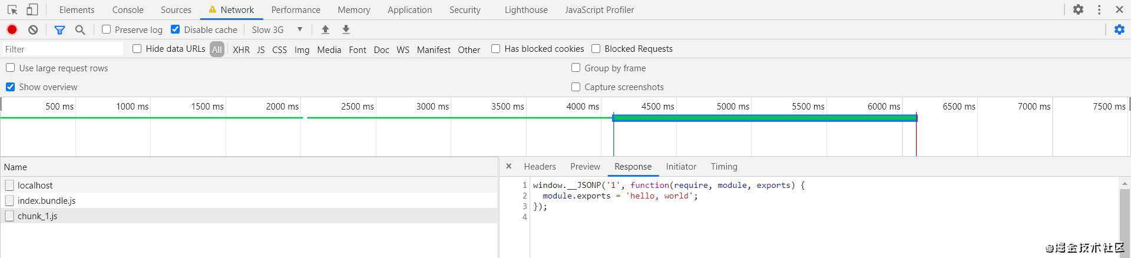This screenshot has width=1131, height=258.
Task: Show the Initiator tab of request
Action: [x=681, y=167]
